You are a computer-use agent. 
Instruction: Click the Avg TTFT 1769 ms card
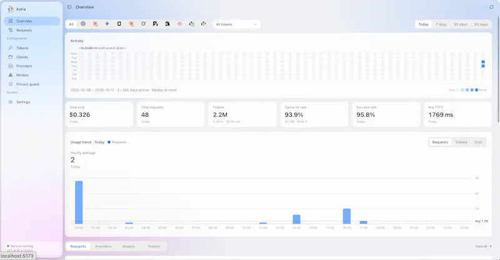coord(457,114)
